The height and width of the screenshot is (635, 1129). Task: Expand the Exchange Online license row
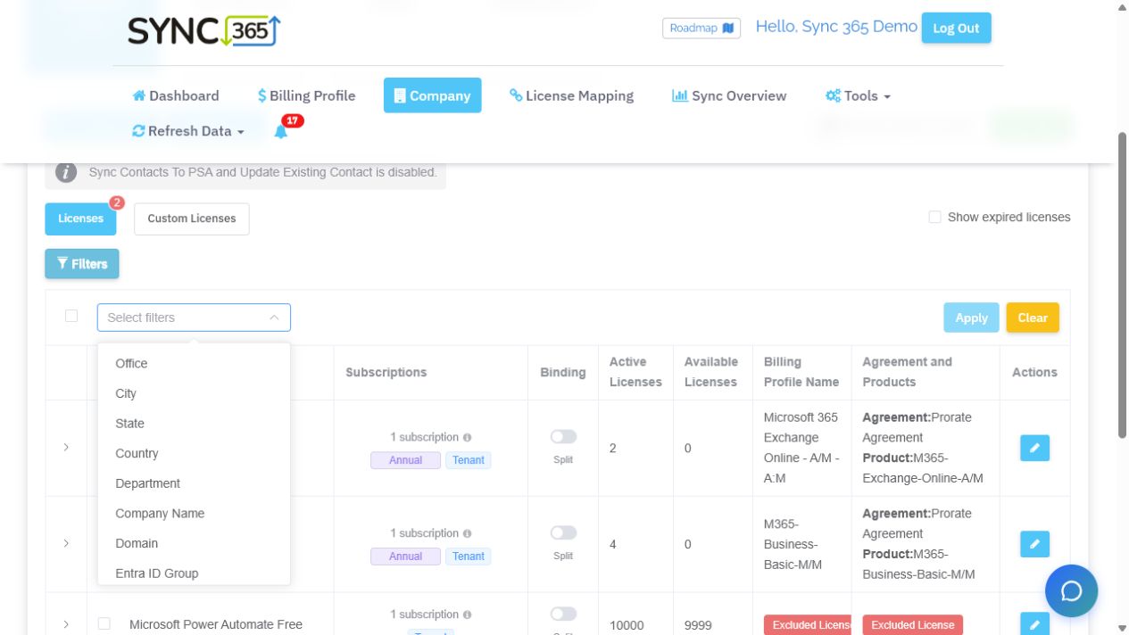point(66,448)
